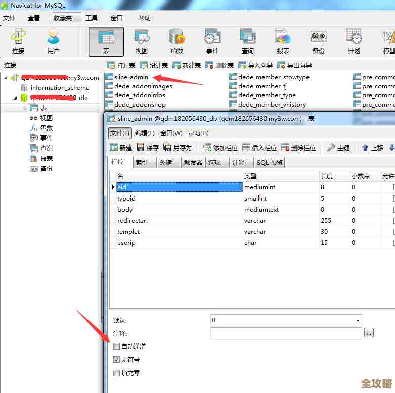
Task: Click 删除表 delete table button
Action: click(x=220, y=66)
